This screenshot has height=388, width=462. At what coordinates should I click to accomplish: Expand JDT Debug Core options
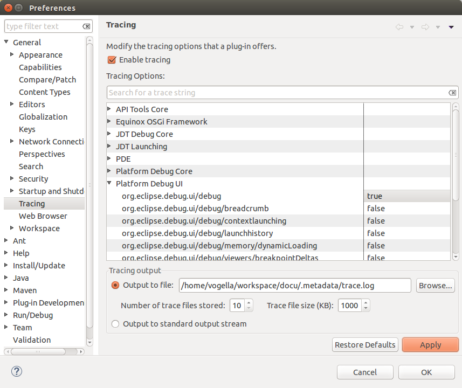(x=109, y=134)
